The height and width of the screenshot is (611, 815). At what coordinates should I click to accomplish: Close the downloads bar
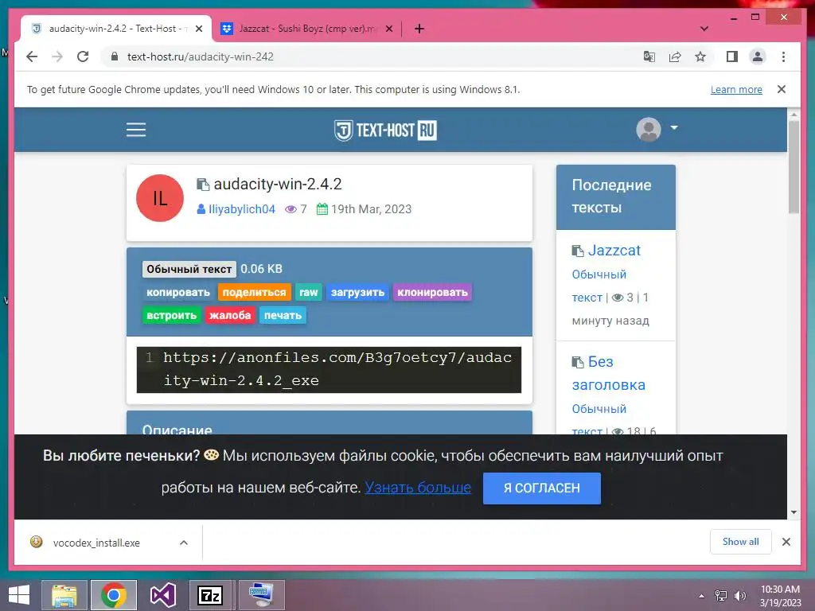(x=786, y=542)
